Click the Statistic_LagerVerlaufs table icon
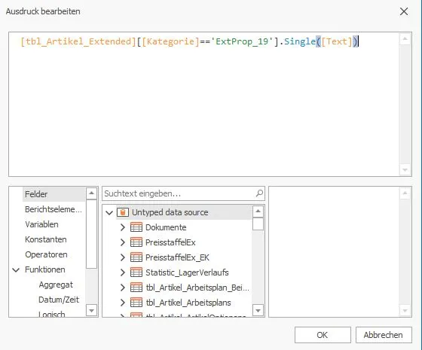 [x=136, y=272]
